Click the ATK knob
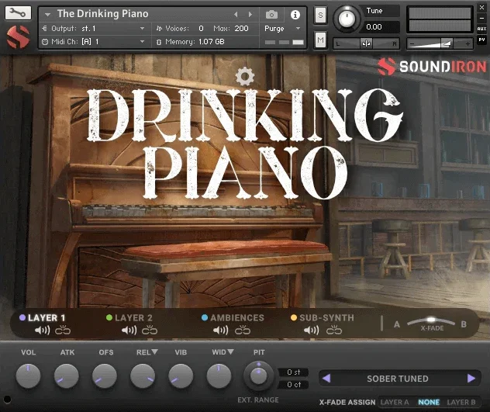Screen dimensions: 490x412 (66, 376)
